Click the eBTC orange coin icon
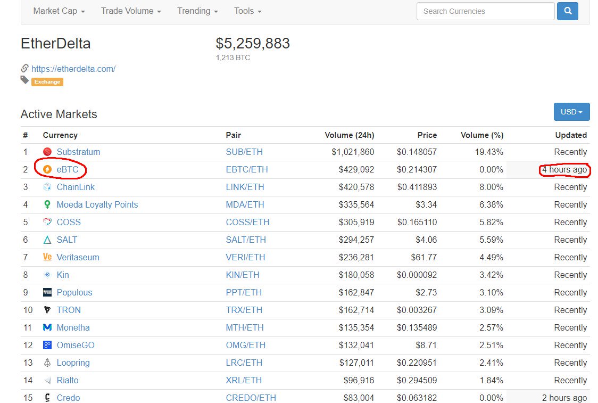This screenshot has height=403, width=598. point(47,169)
